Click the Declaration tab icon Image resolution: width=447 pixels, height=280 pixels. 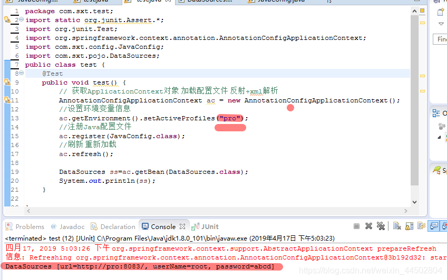coord(94,226)
